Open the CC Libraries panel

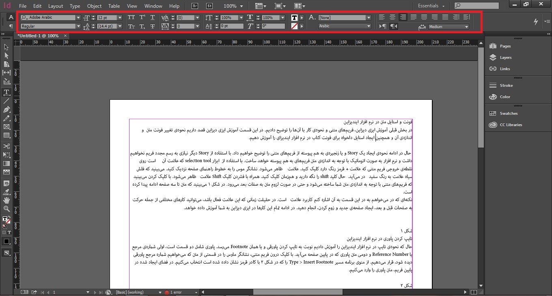(511, 125)
